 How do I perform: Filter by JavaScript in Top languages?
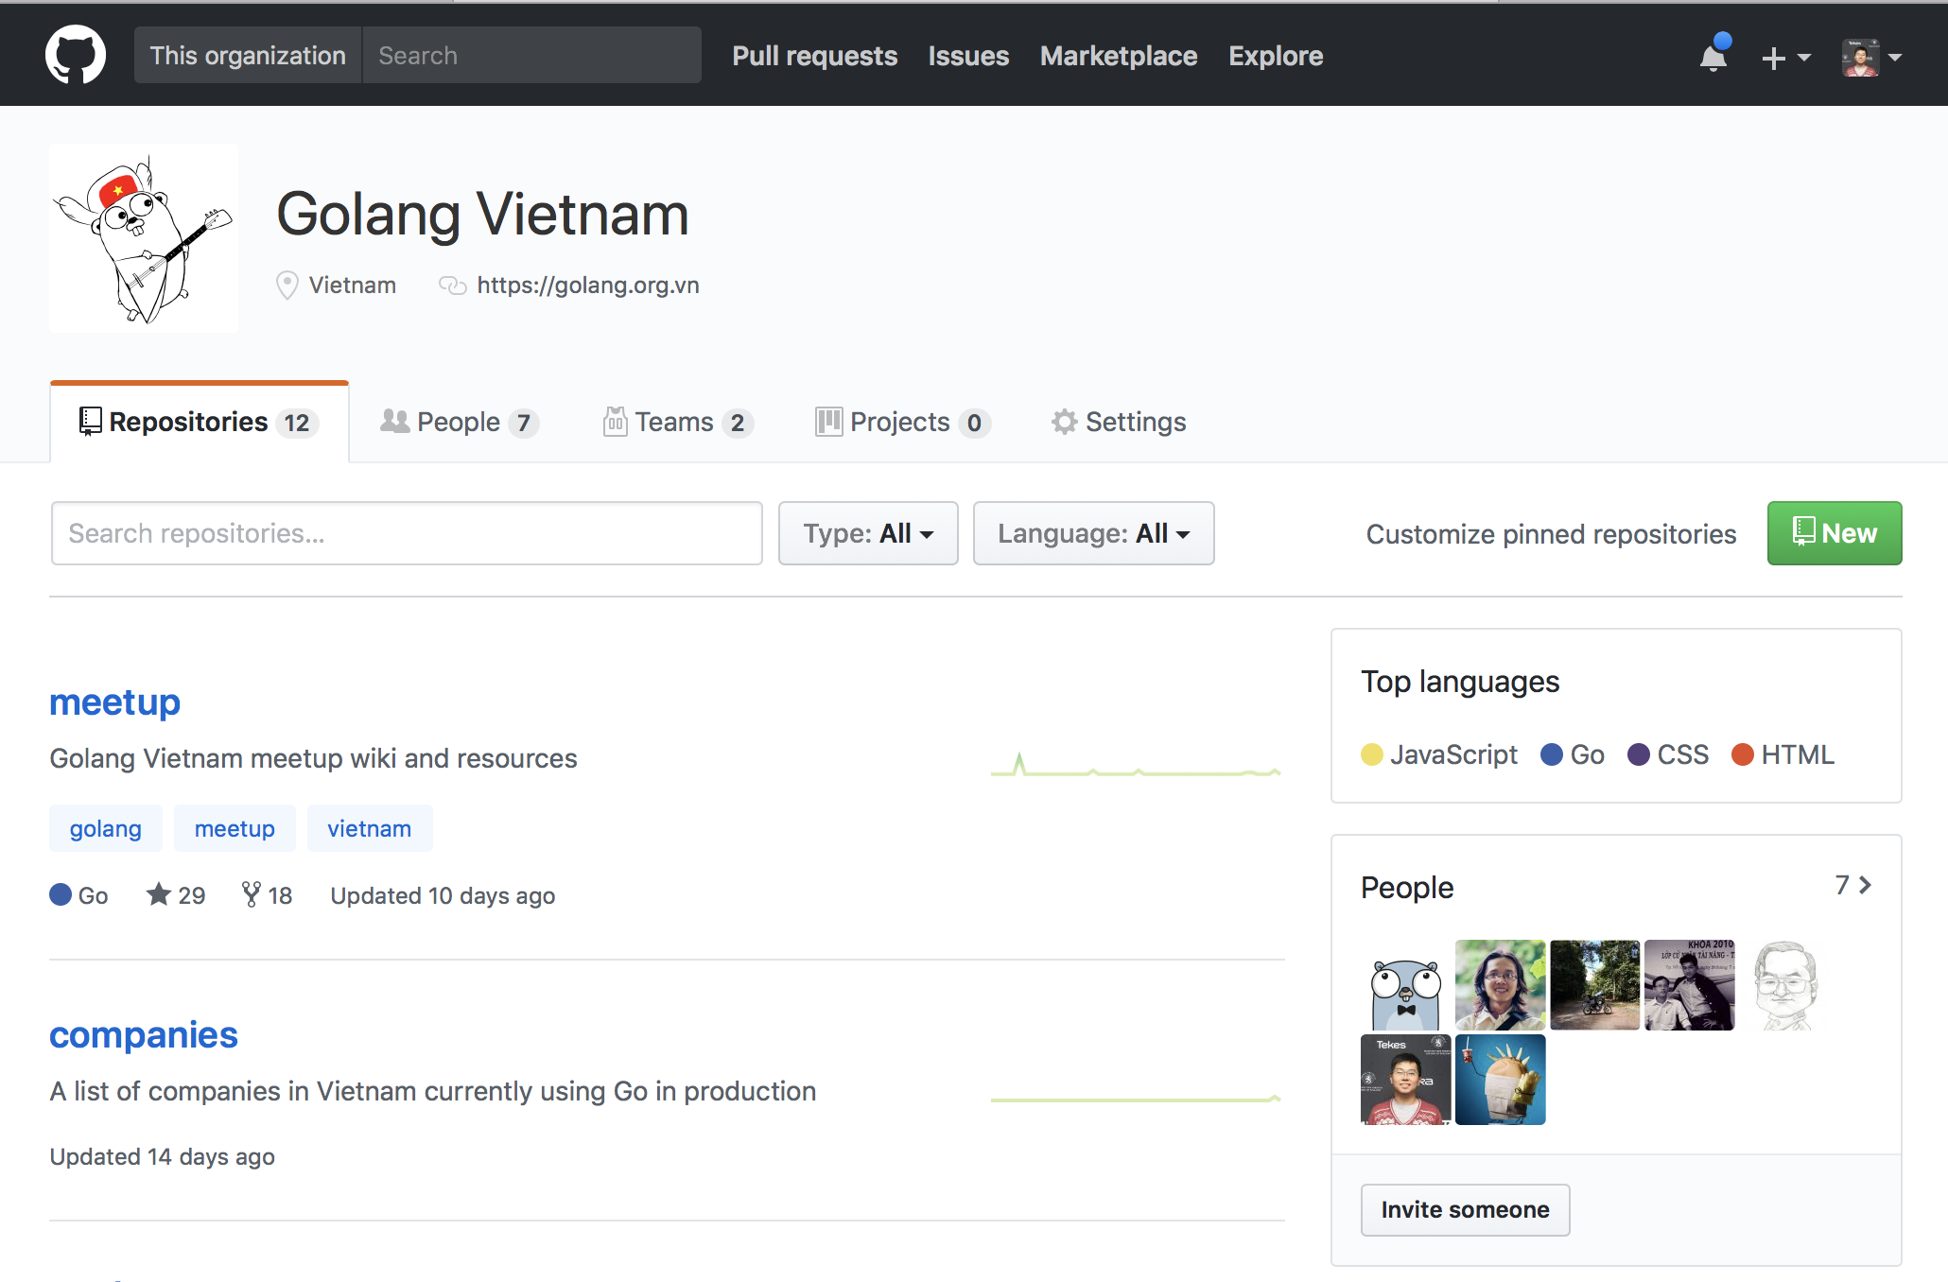point(1439,754)
